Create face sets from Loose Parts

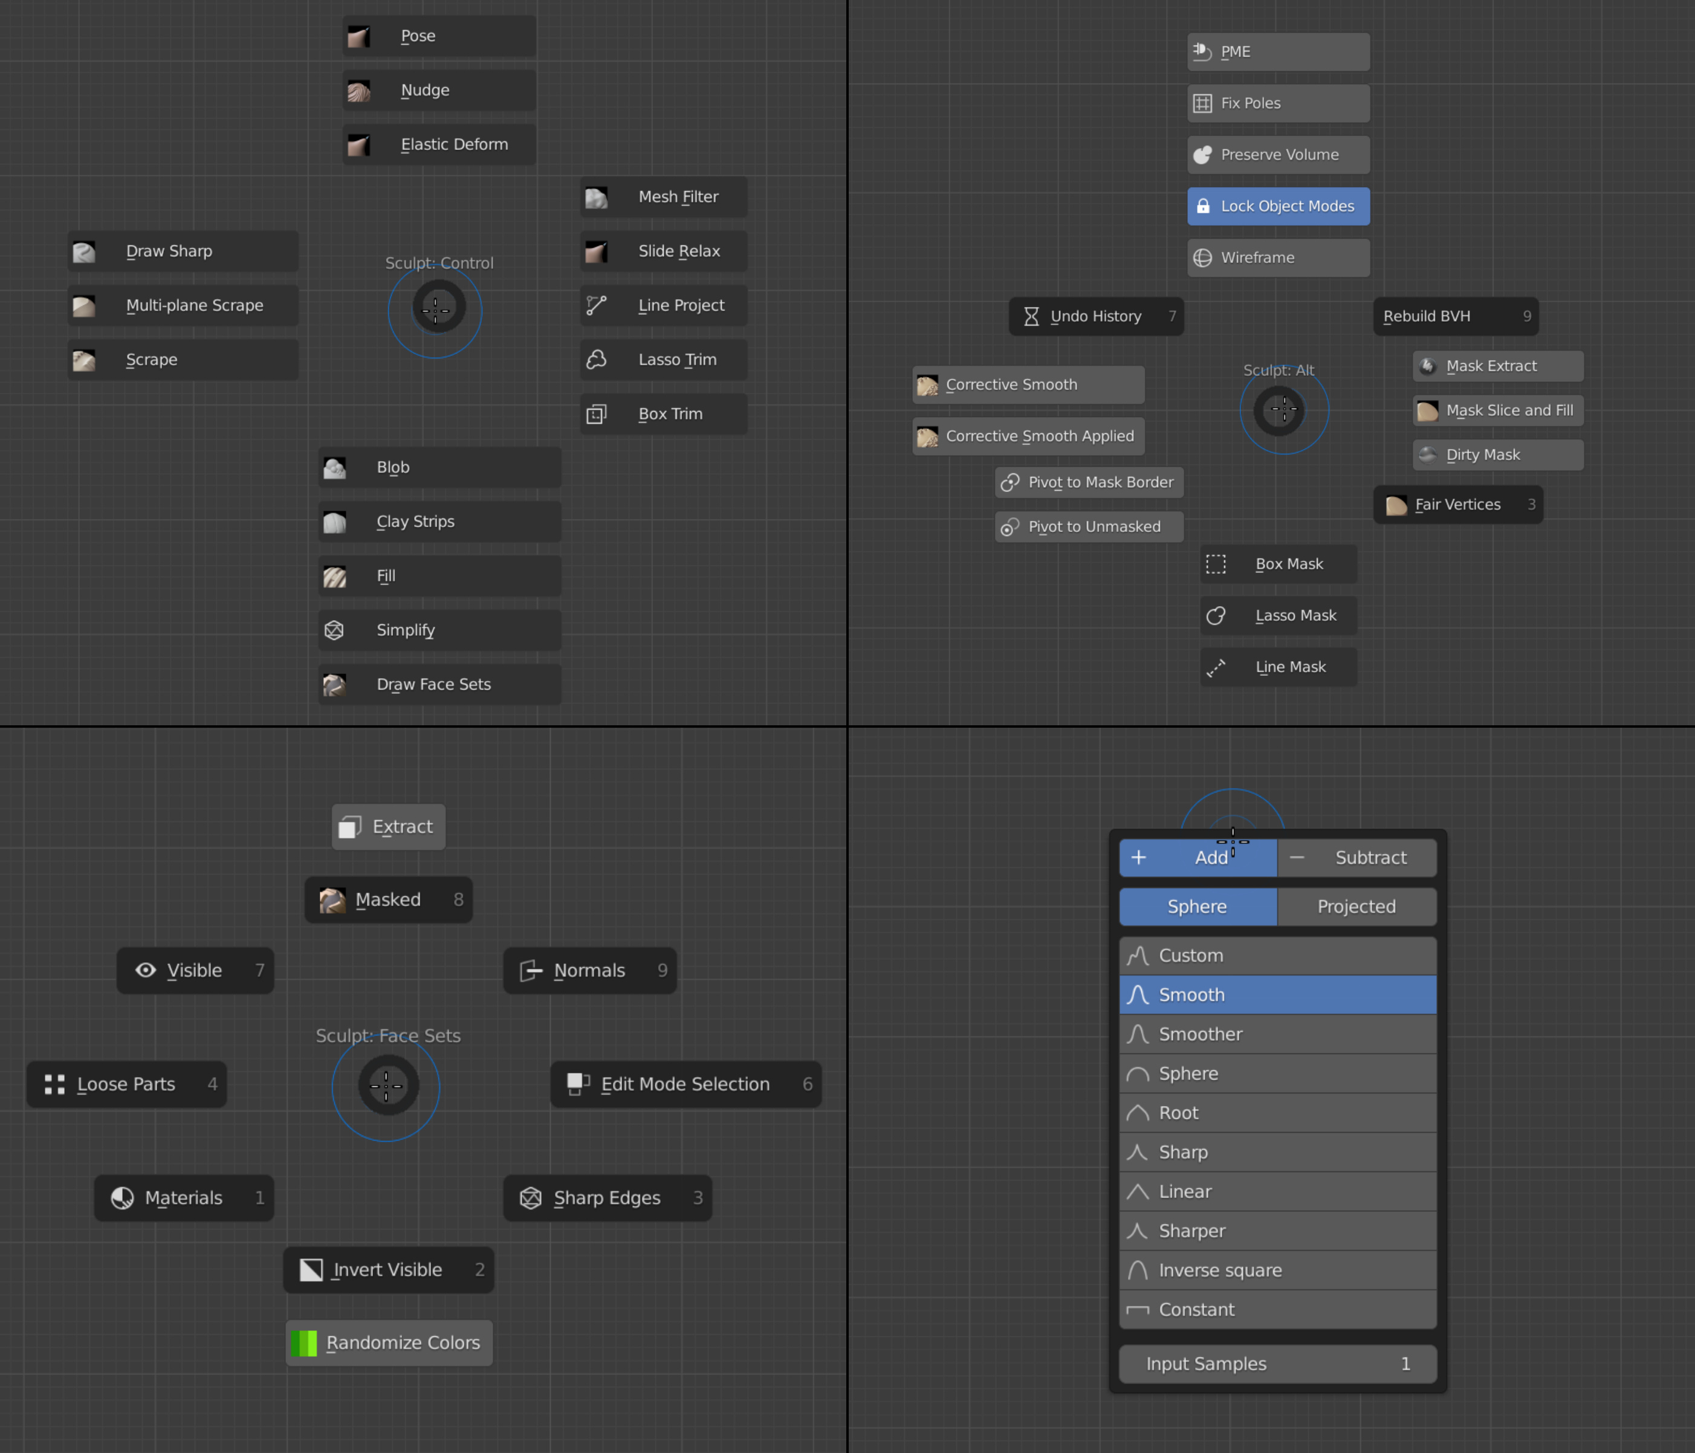(127, 1084)
